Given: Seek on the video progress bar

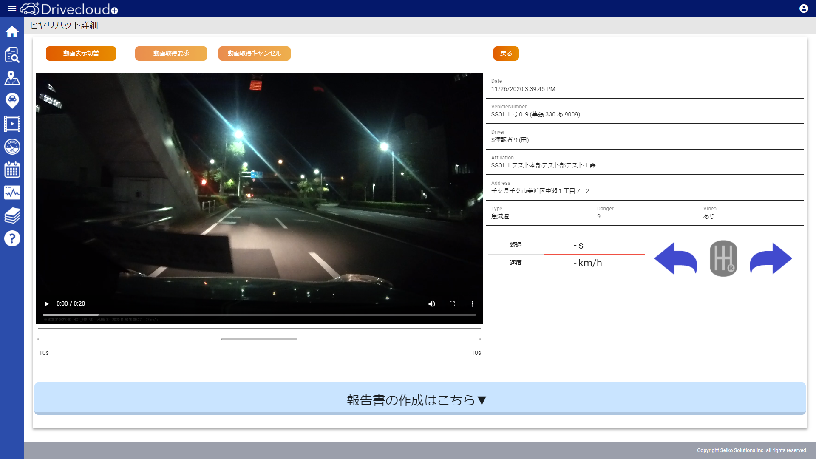Looking at the screenshot, I should [x=259, y=315].
